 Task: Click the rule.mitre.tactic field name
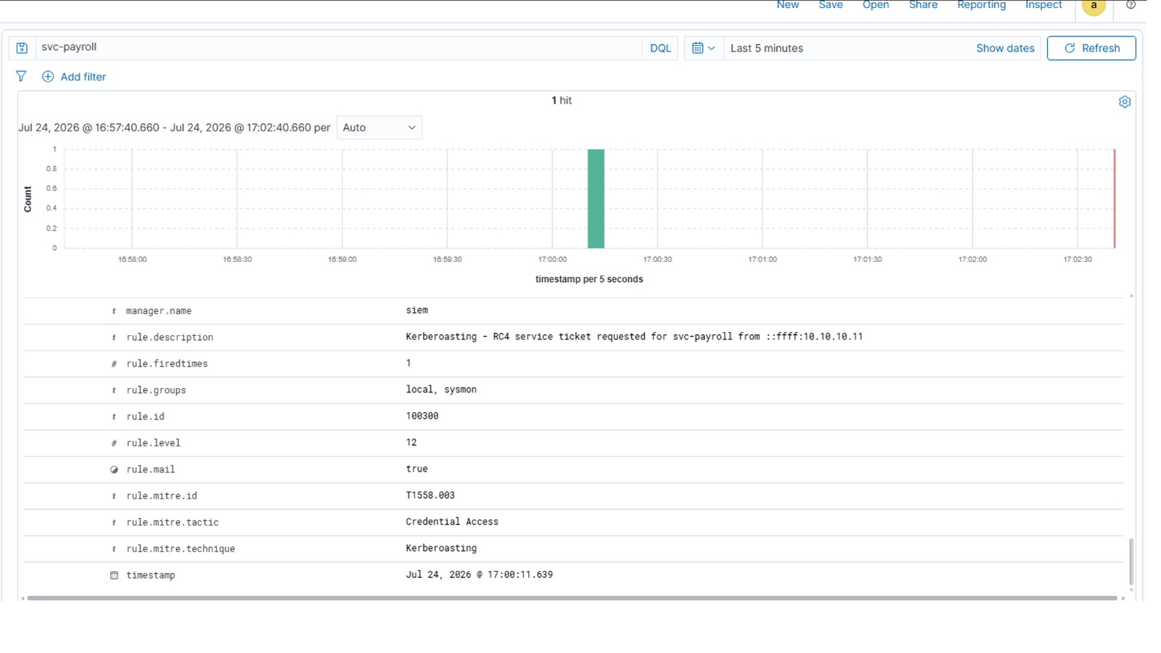[173, 522]
